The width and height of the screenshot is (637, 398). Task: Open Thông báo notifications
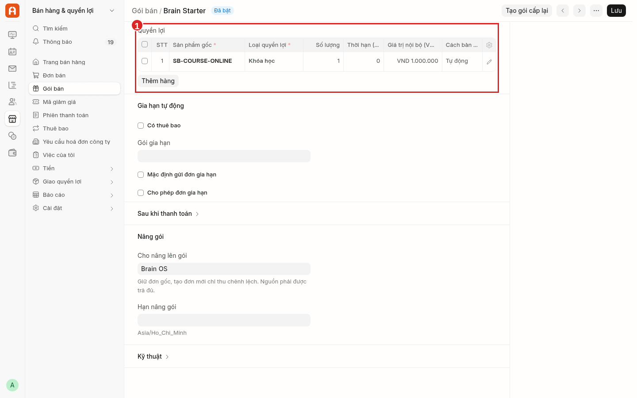(x=74, y=42)
